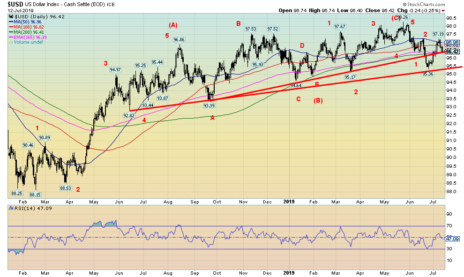Screen dimensions: 464x277
Task: Click the red (B) wave annotation
Action: click(318, 100)
